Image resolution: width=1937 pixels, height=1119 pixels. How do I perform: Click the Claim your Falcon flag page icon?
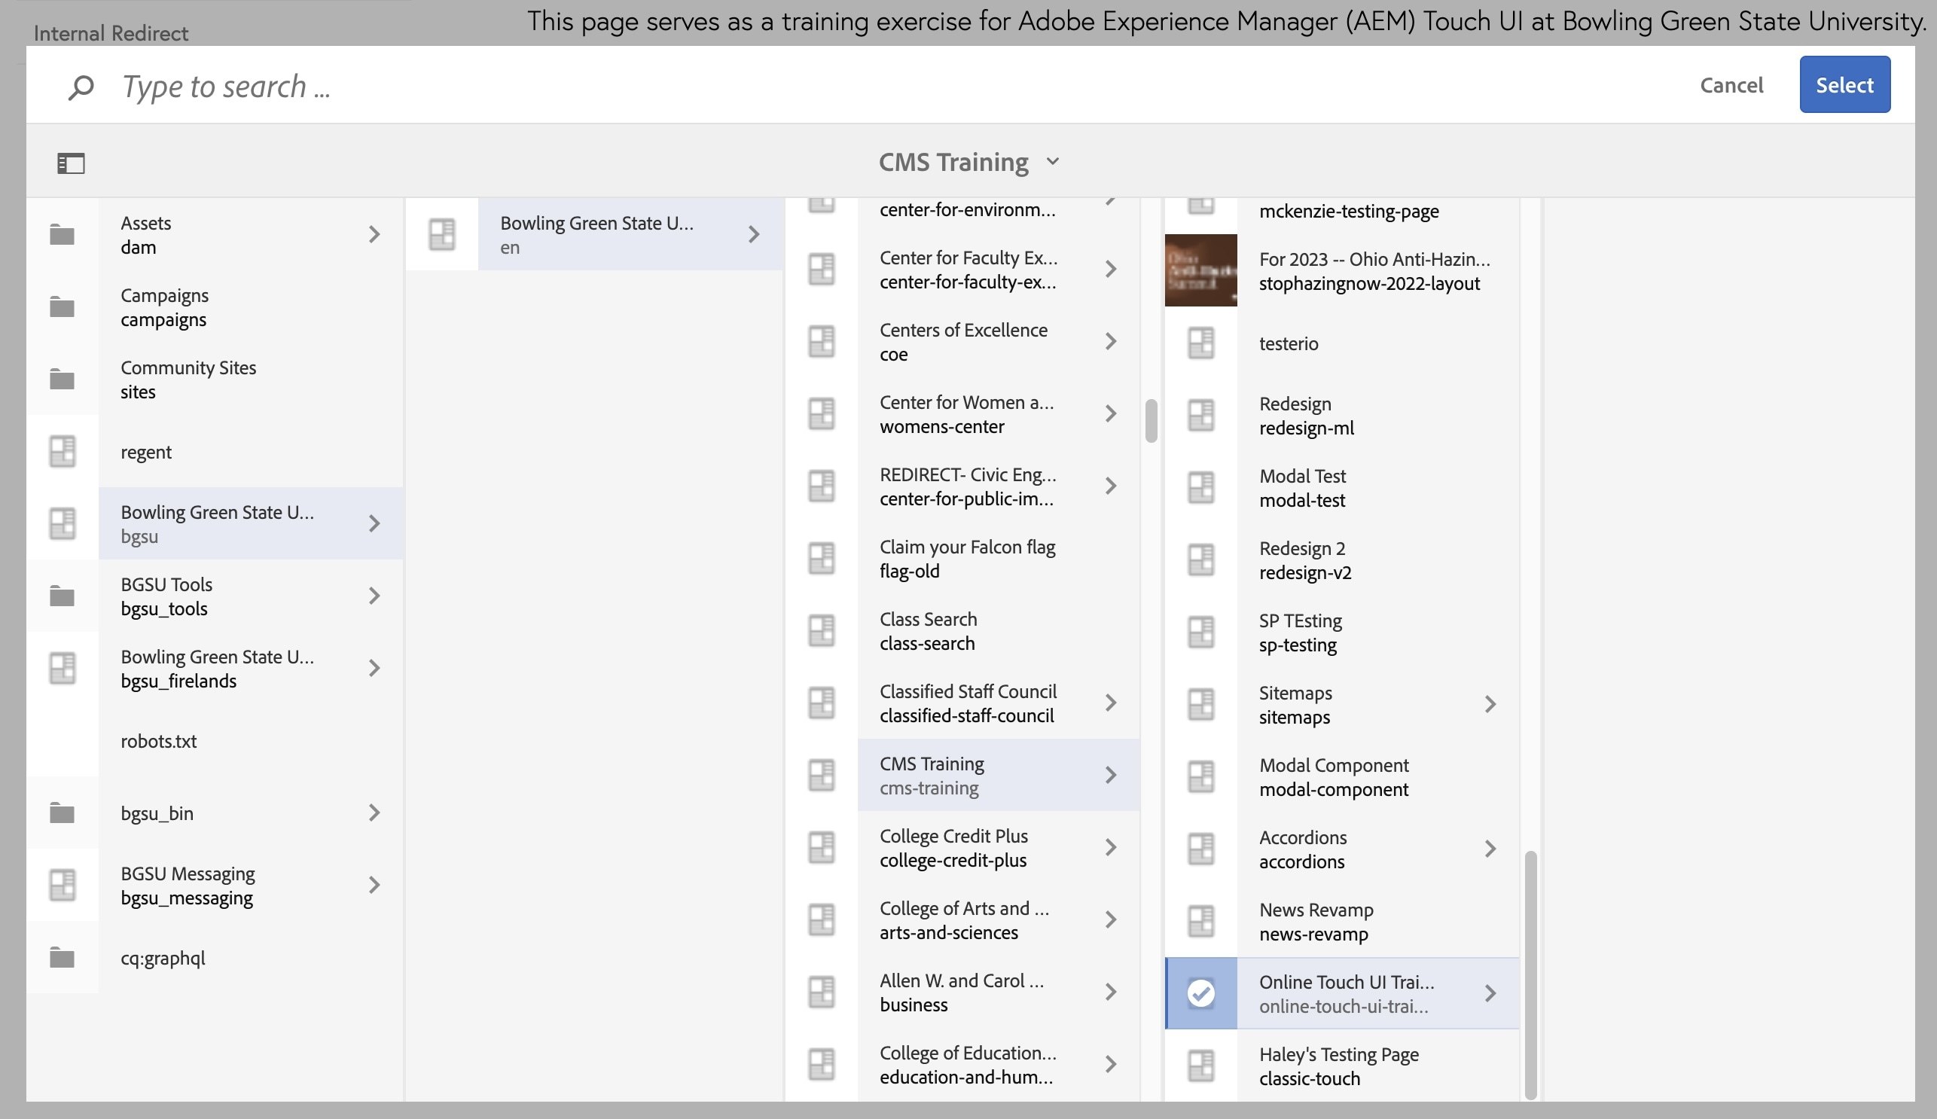pos(822,558)
